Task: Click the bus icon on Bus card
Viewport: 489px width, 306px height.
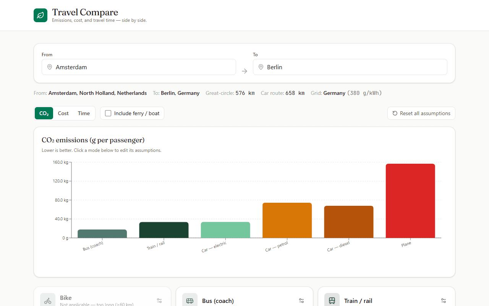Action: pos(190,301)
